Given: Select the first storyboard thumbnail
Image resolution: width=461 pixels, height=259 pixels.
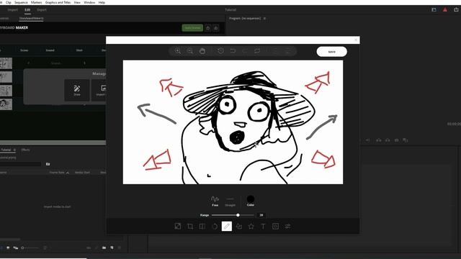Looking at the screenshot, I should 6,63.
